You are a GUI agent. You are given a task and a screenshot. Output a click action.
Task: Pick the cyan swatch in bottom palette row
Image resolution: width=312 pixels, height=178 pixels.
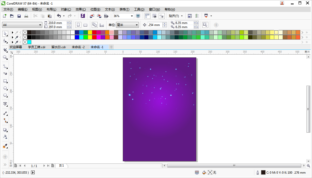coord(29,42)
